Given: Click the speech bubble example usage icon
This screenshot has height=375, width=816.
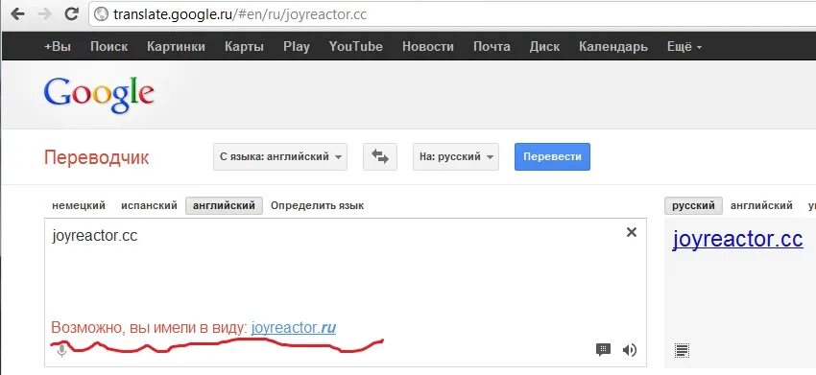Looking at the screenshot, I should point(603,349).
